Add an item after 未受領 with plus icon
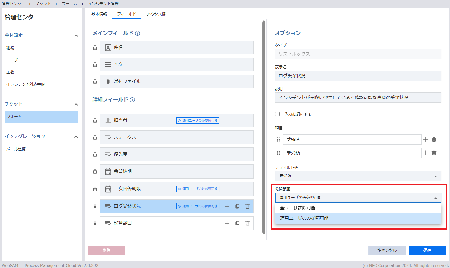Image resolution: width=450 pixels, height=268 pixels. [425, 153]
